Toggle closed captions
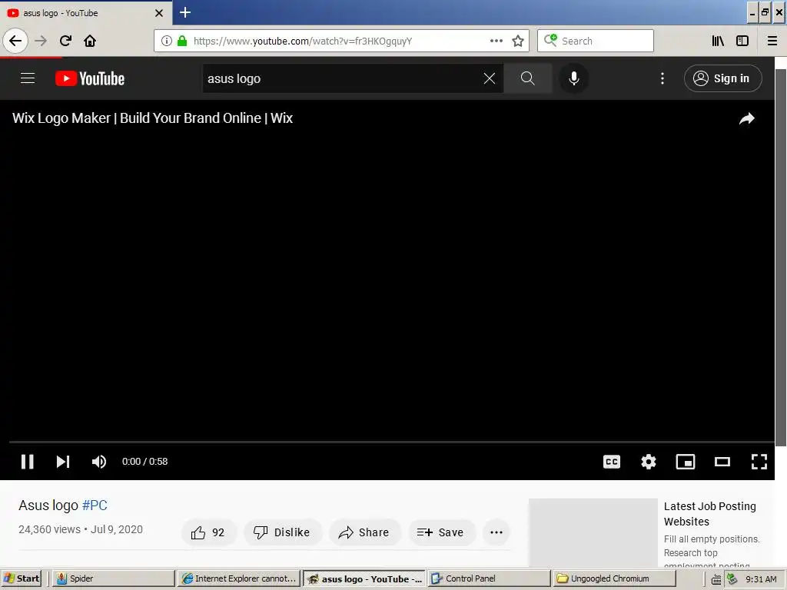Screen dimensions: 787x590 click(x=611, y=462)
